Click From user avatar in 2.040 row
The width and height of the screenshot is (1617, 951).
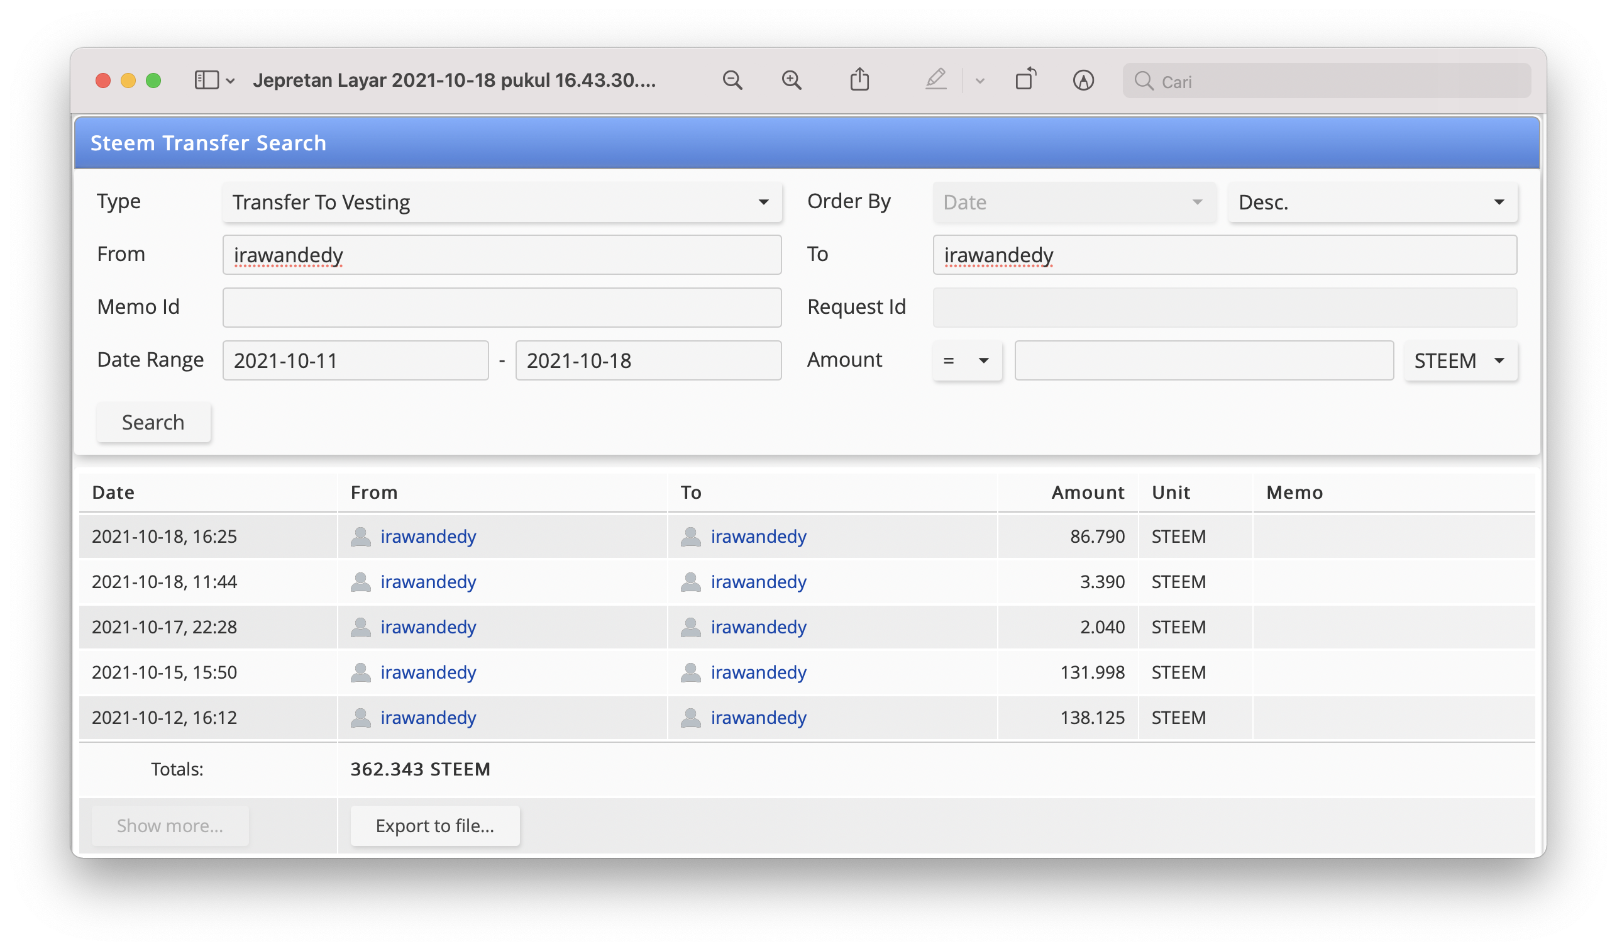[x=361, y=626]
